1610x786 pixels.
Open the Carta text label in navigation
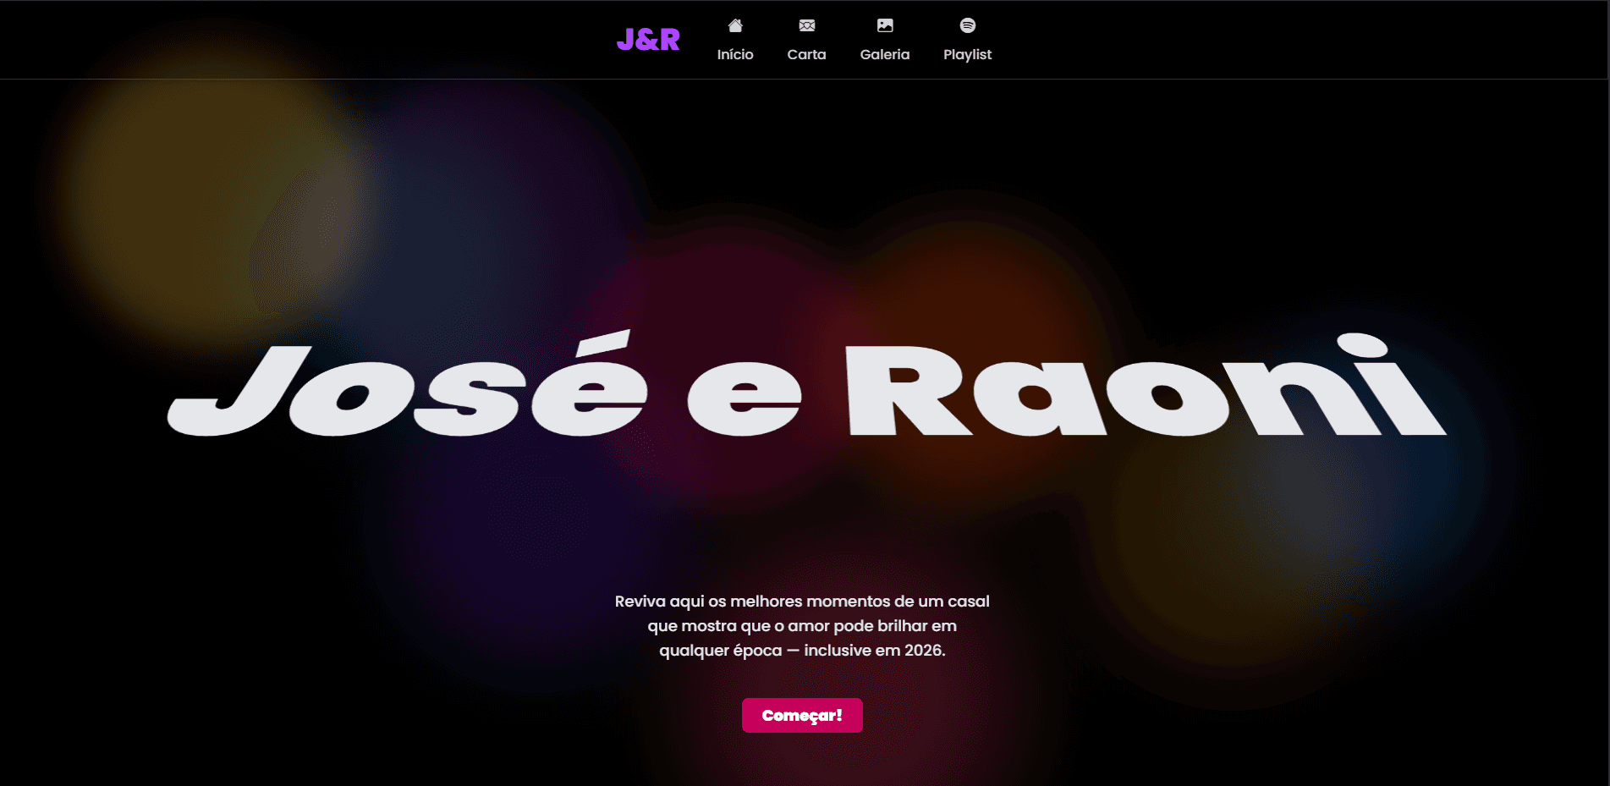[x=806, y=54]
